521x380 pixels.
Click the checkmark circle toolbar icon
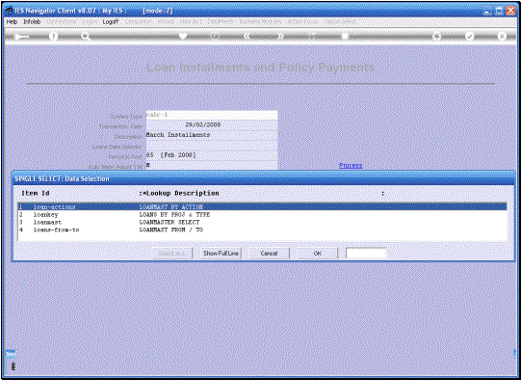point(470,36)
